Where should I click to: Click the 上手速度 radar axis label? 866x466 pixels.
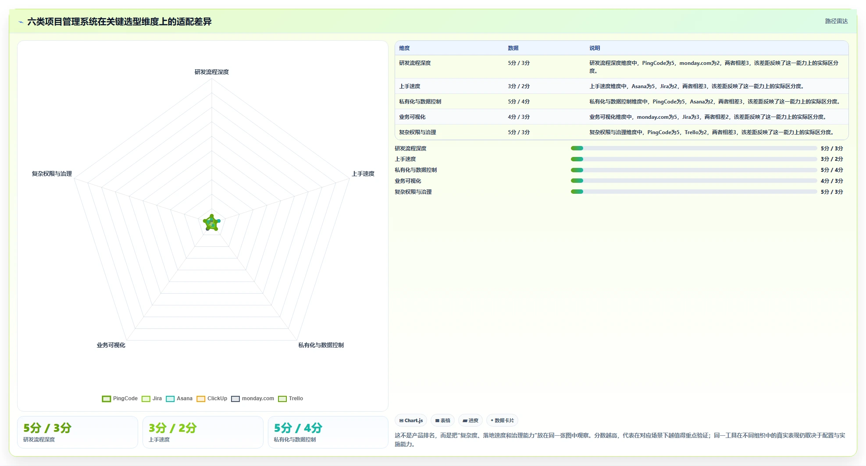click(363, 174)
